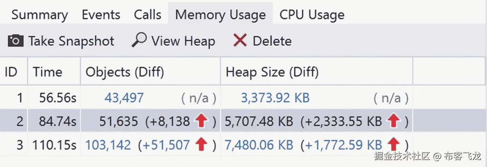Click red up arrow beside +1,772.59 KB
This screenshot has height=167, width=487.
coord(394,145)
